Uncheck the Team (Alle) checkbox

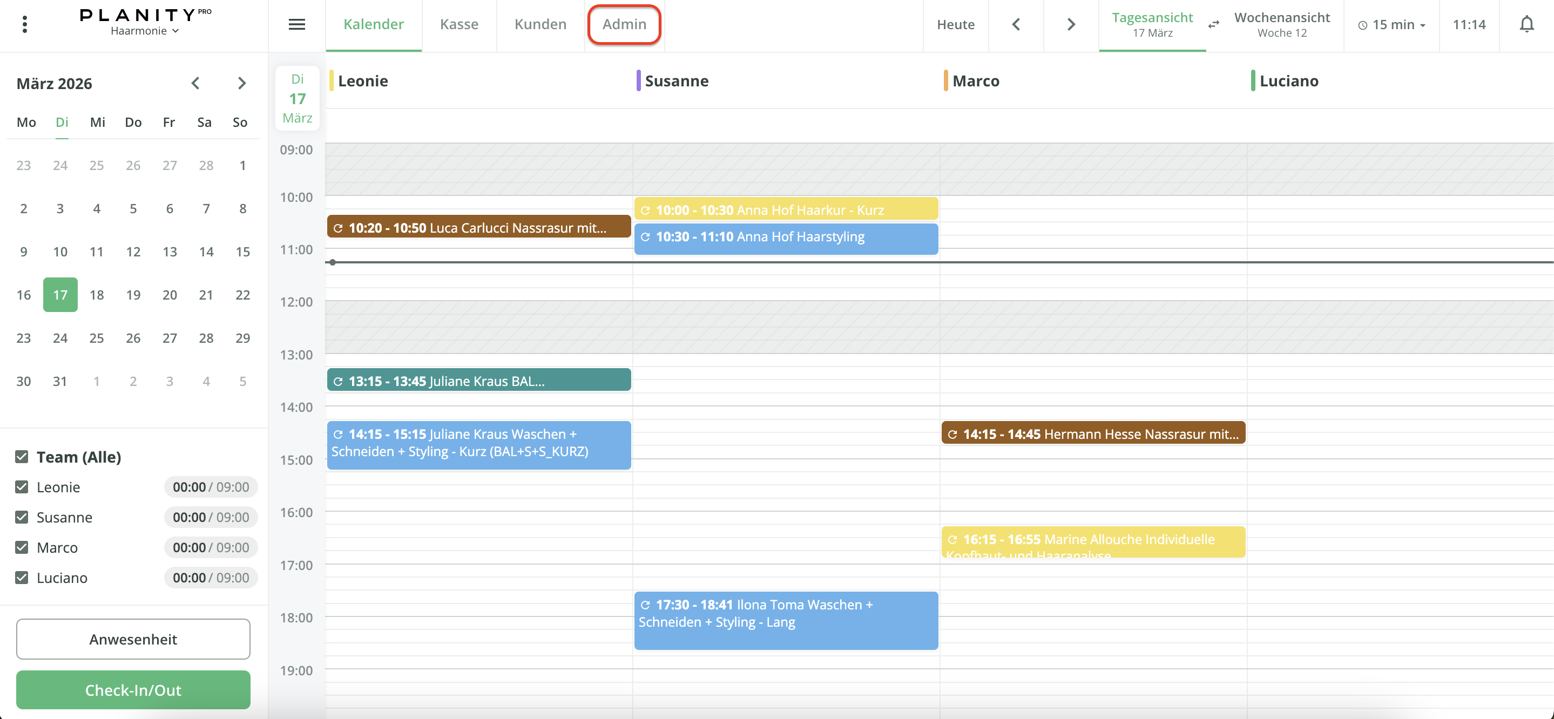pos(22,457)
